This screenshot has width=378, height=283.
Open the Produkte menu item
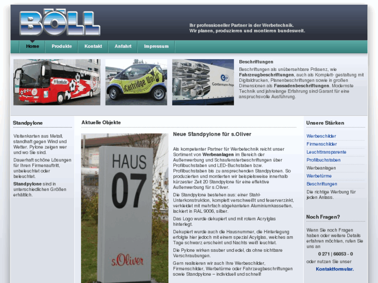coord(62,46)
